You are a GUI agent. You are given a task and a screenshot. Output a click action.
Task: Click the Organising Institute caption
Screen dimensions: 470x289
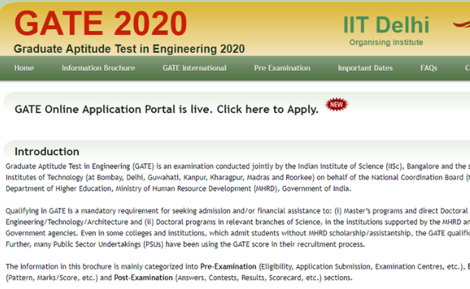pos(385,42)
